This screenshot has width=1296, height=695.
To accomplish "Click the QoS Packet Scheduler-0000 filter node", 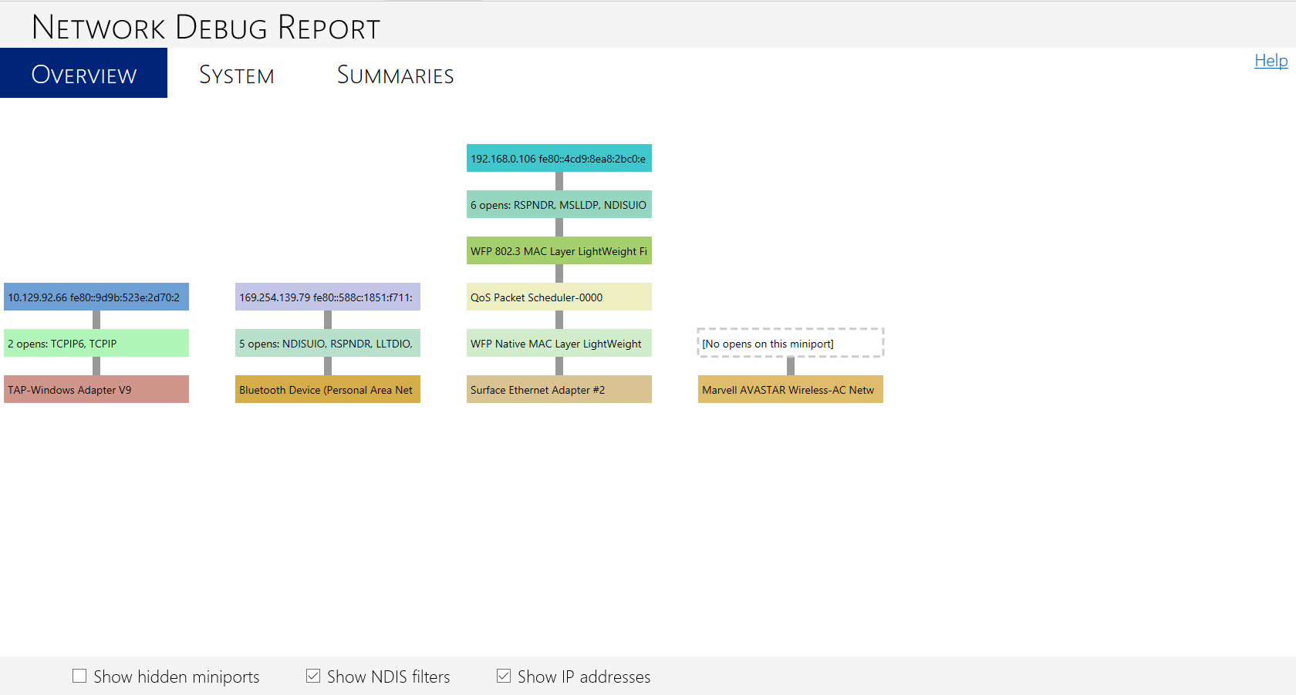I will click(559, 297).
